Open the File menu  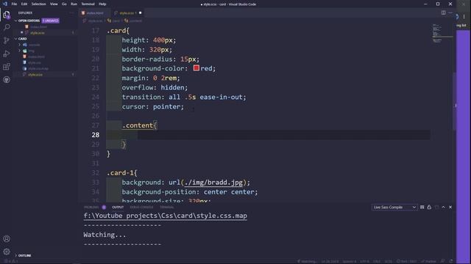(14, 4)
